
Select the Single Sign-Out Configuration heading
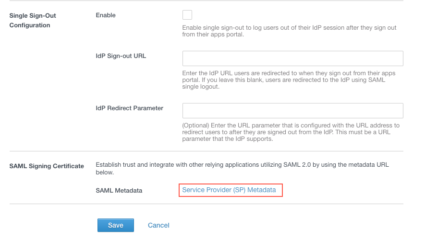33,21
